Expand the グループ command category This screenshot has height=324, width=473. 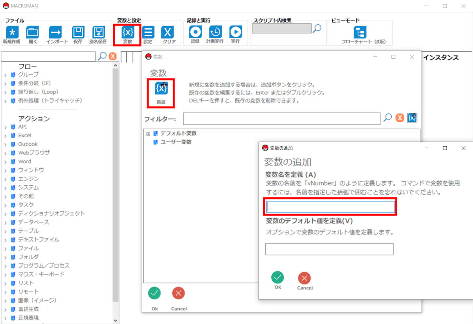(x=6, y=74)
